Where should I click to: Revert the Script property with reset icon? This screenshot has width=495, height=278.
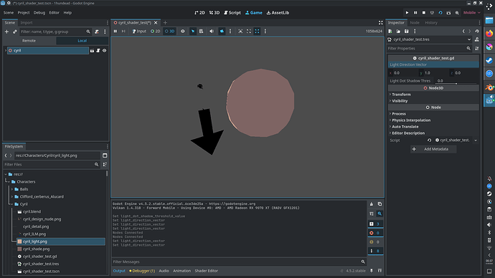pos(429,140)
